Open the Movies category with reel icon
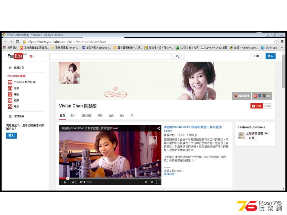This screenshot has width=287, height=215. 13,106
